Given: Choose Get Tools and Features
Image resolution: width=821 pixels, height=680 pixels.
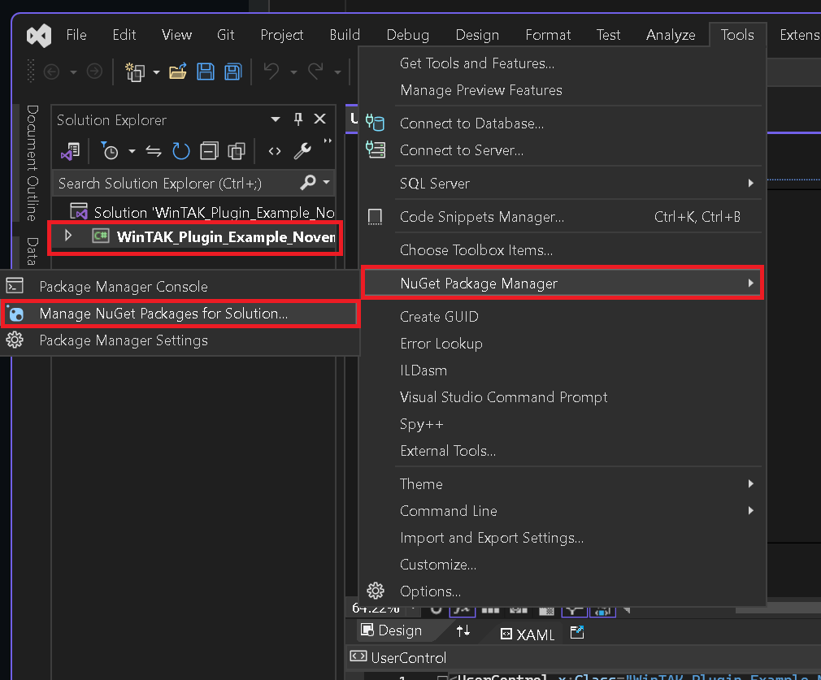Looking at the screenshot, I should click(477, 63).
